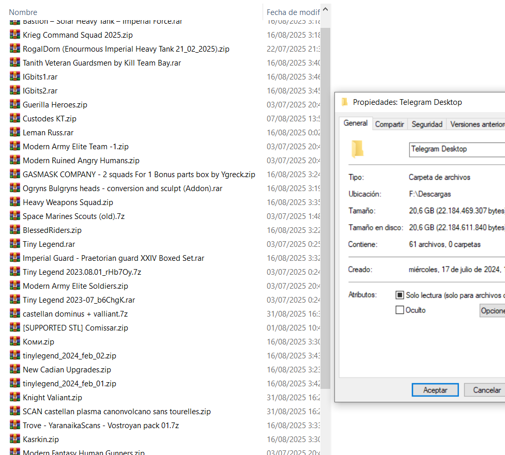Click the large folder icon in General tab
Viewport: 505px width, 455px height.
pyautogui.click(x=357, y=149)
